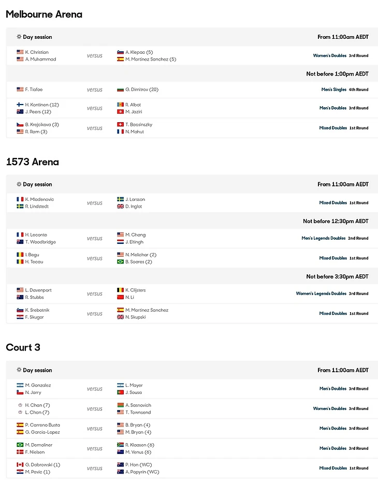Select the Men's Singles event label

[333, 90]
